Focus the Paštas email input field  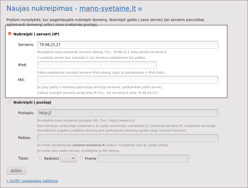[128, 138]
